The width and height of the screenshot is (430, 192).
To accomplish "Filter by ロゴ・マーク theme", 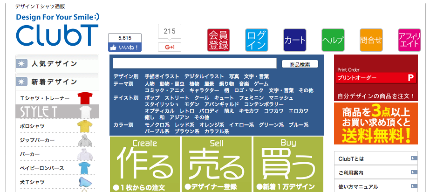I will tap(249, 90).
